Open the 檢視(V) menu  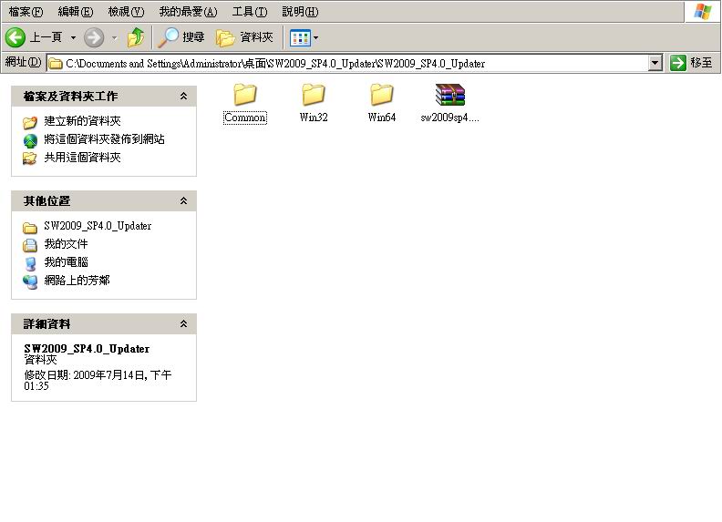click(x=126, y=12)
